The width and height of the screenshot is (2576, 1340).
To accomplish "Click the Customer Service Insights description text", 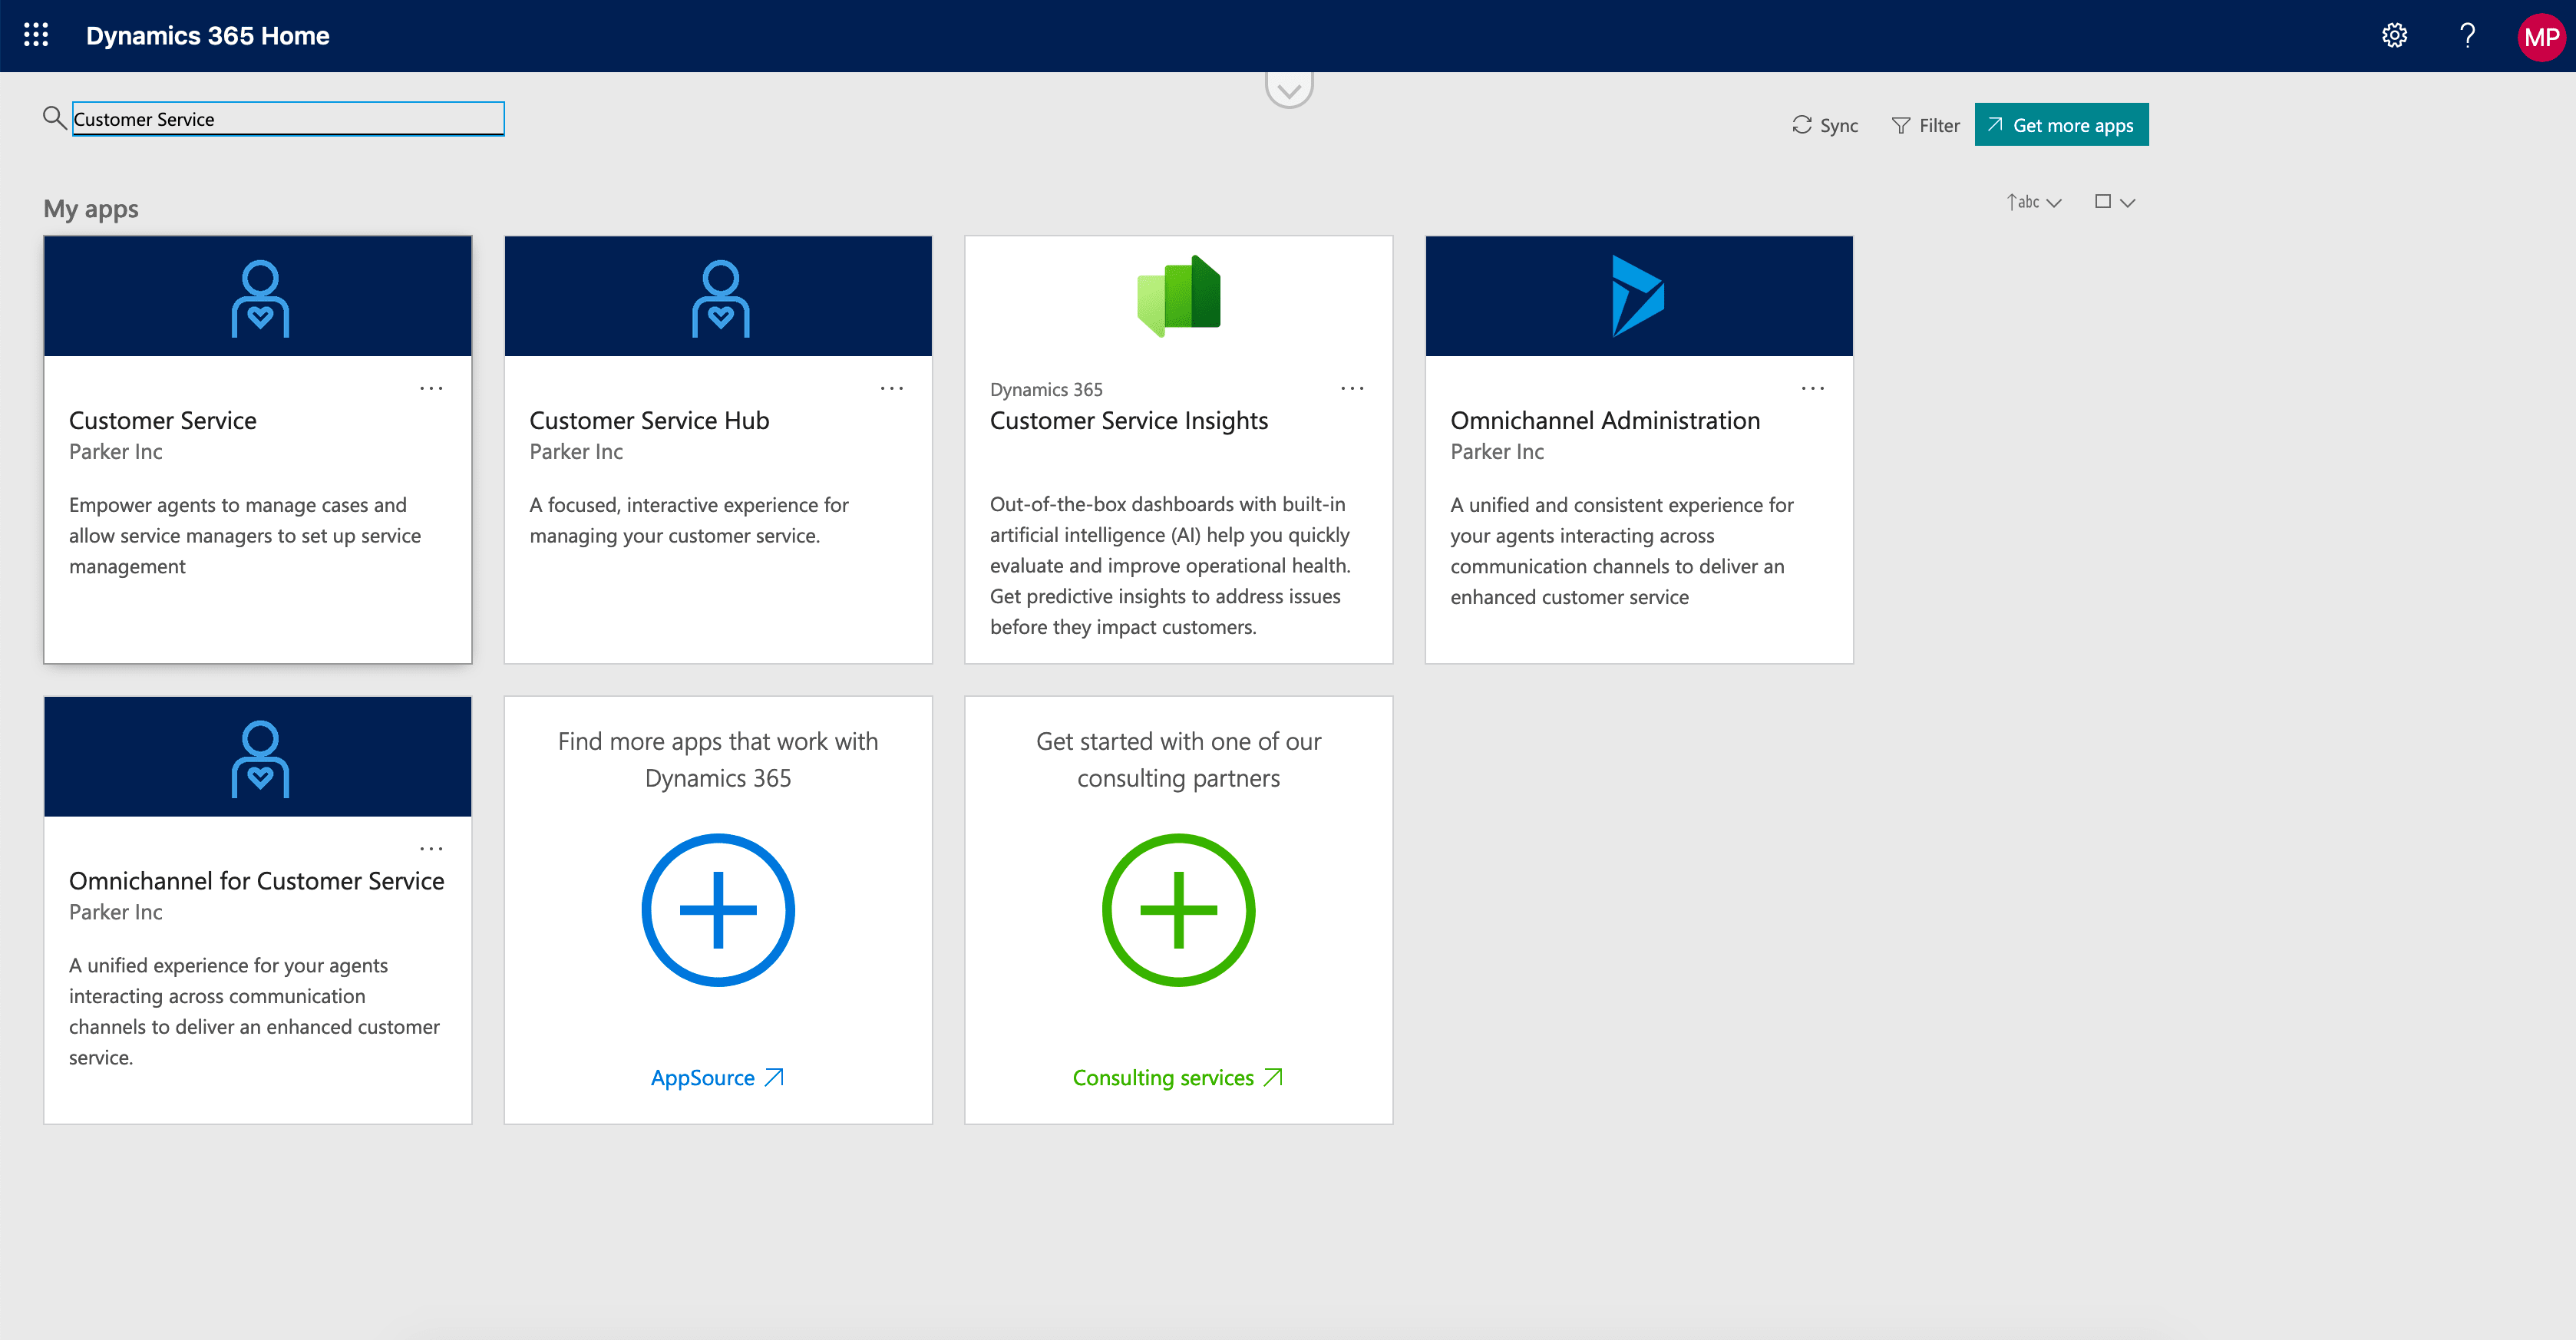I will pyautogui.click(x=1170, y=566).
